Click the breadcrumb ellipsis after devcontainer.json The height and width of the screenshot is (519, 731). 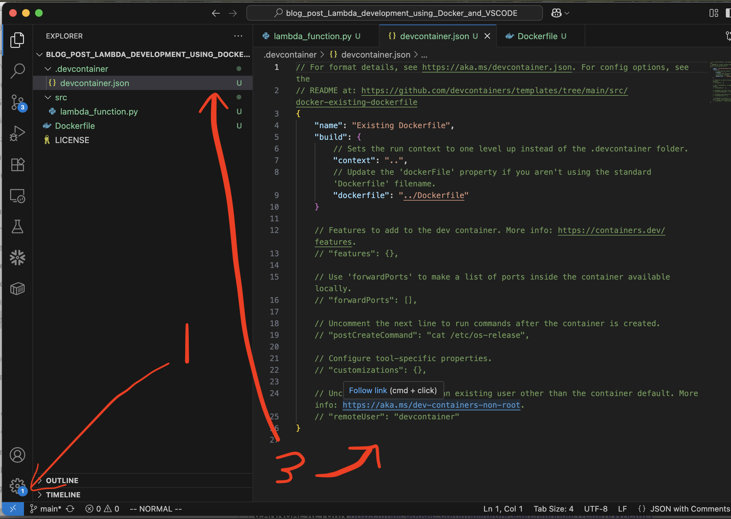[424, 55]
